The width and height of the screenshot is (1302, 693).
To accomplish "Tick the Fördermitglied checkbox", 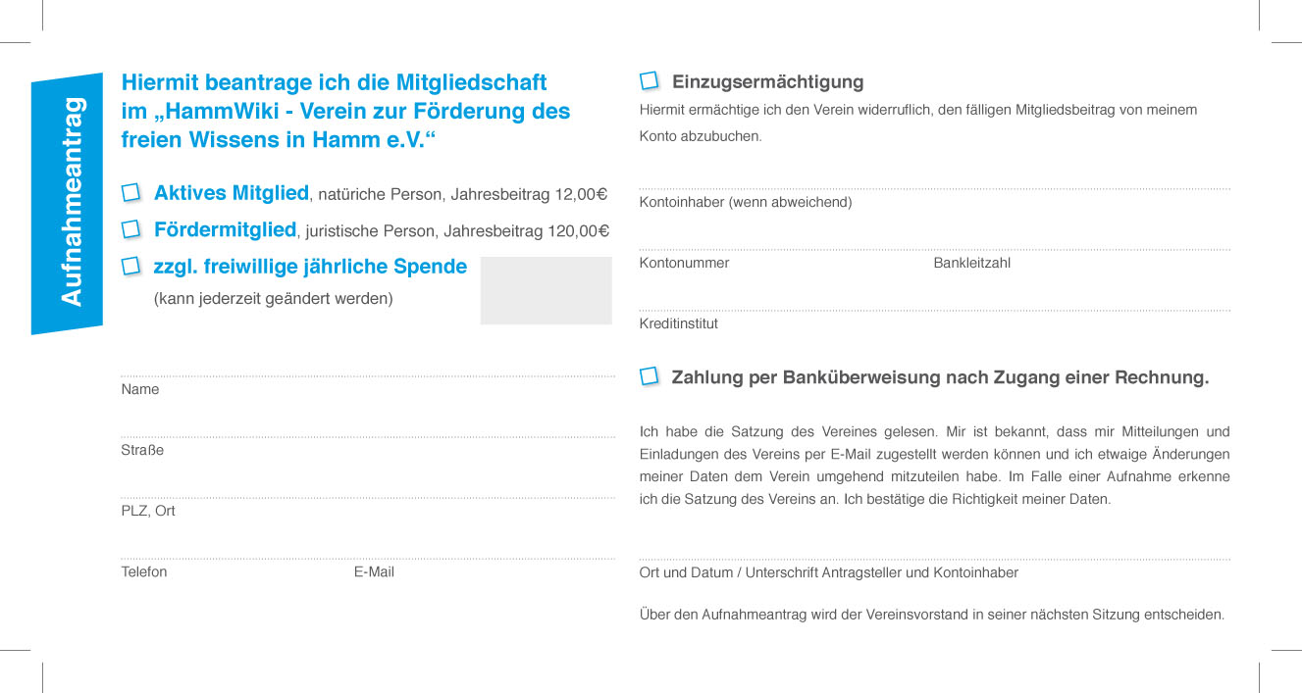I will 130,229.
